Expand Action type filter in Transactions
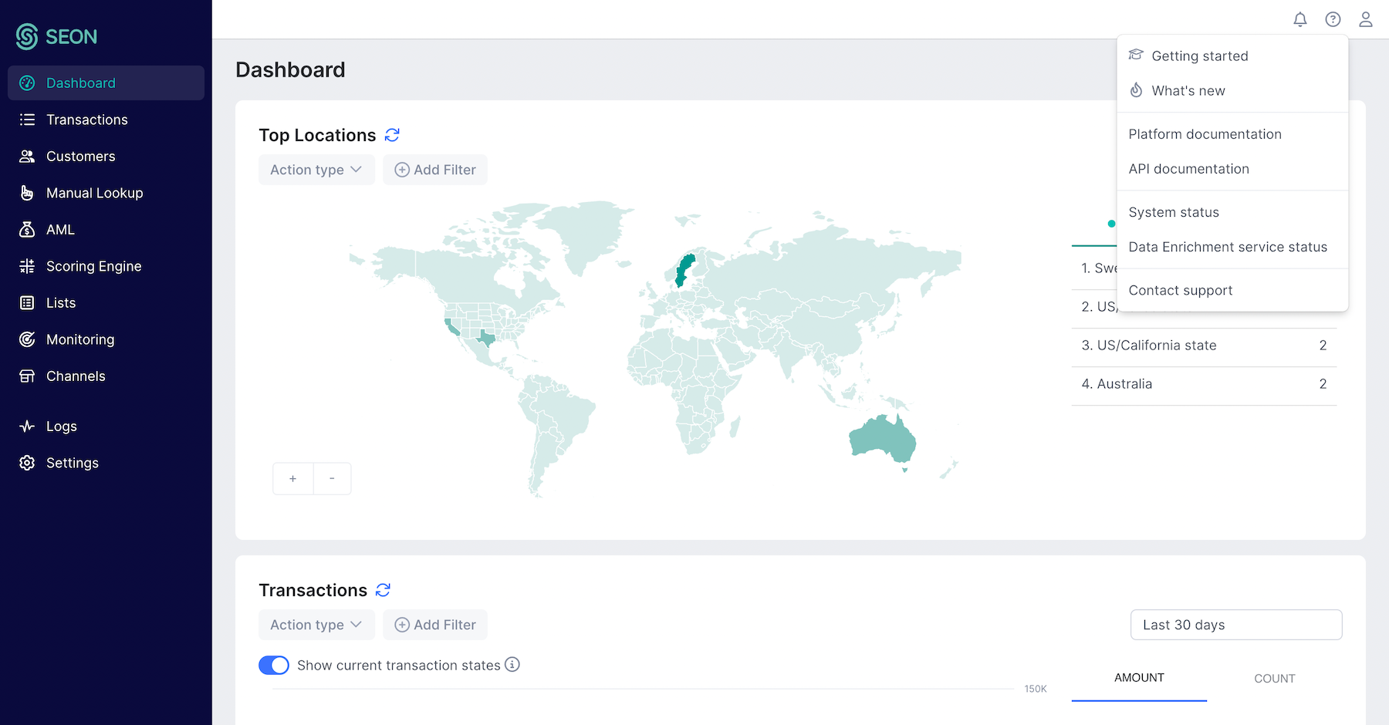Screen dimensions: 1389x725 tap(316, 625)
